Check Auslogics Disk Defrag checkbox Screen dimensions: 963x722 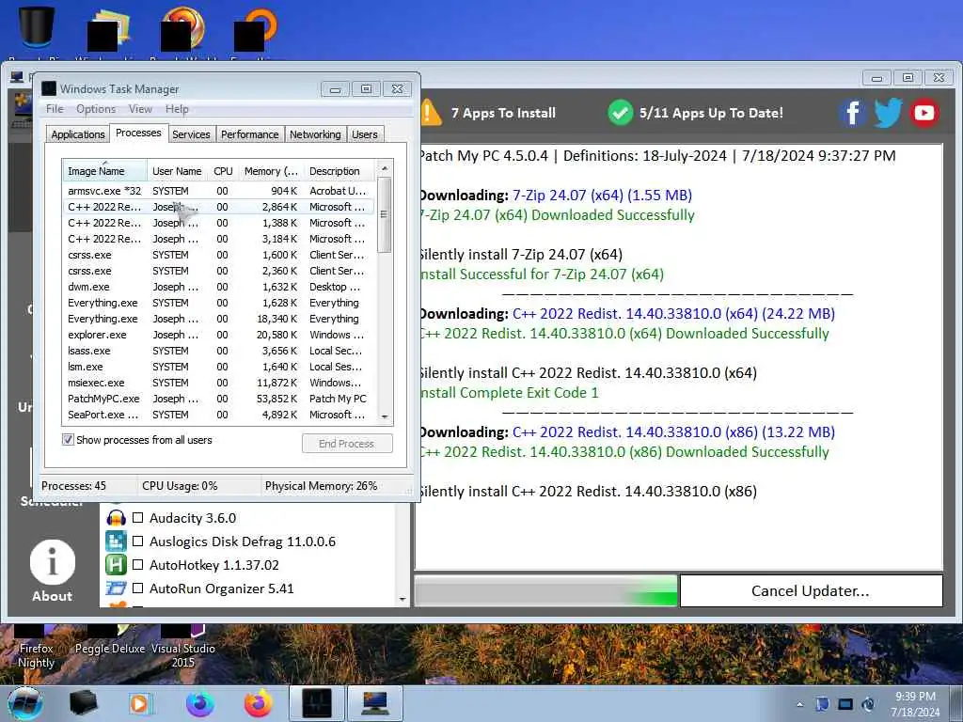point(138,541)
